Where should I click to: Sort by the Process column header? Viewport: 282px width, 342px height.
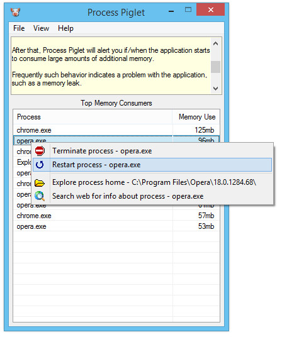click(x=93, y=117)
